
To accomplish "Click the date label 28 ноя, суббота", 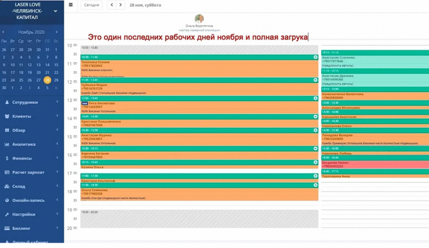I will (x=145, y=5).
